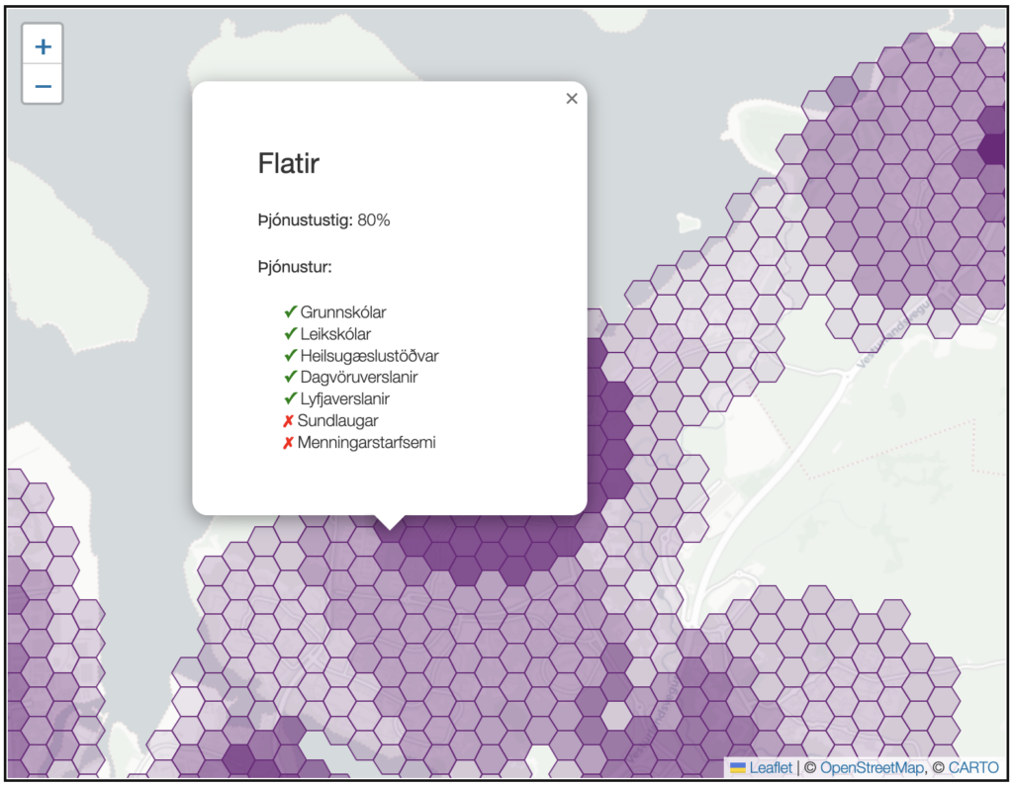Click the green check beside Leikskólar
This screenshot has width=1013, height=787.
pos(290,334)
